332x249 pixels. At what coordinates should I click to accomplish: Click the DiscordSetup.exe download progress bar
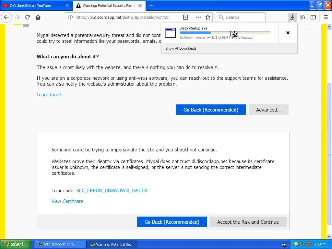(225, 33)
